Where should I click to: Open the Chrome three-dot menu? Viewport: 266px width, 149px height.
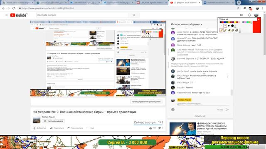(263, 8)
